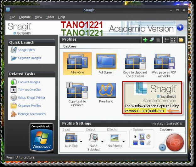The image size is (196, 167).
Task: Click the yellow folder icon in Profiles bar
Action: [x=181, y=40]
